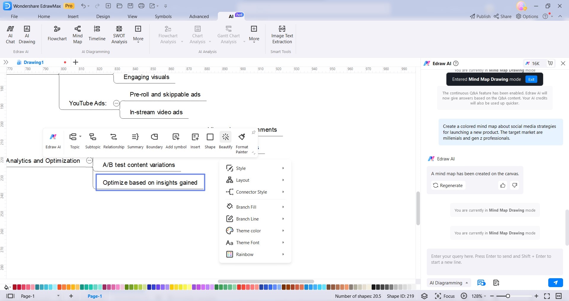Start Image Text Extraction (OCR)

click(x=282, y=35)
